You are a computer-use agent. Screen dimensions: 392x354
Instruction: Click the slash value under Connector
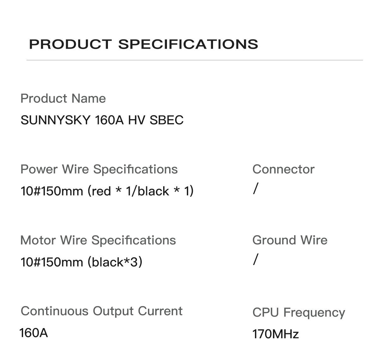(x=255, y=189)
